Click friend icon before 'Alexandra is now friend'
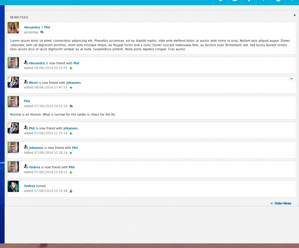299x248 pixels. (26, 62)
